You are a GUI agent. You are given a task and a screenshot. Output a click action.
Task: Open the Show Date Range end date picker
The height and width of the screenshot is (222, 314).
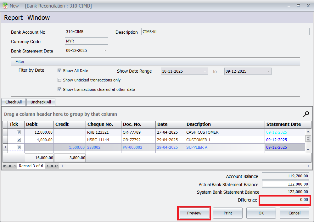click(268, 71)
